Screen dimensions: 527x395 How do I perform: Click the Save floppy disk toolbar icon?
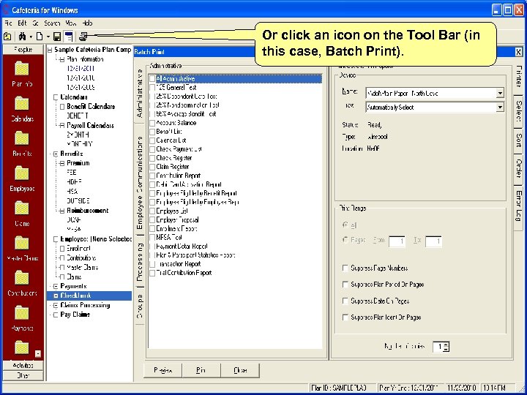(57, 37)
